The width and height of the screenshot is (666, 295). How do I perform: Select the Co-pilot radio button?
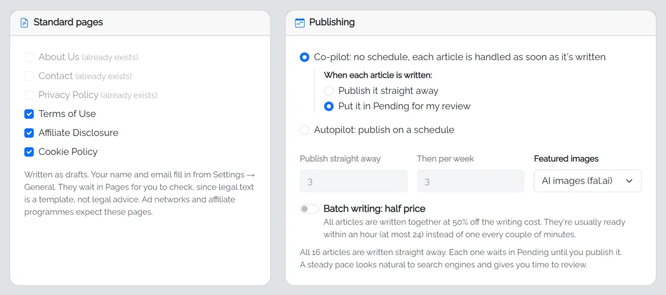(x=305, y=57)
